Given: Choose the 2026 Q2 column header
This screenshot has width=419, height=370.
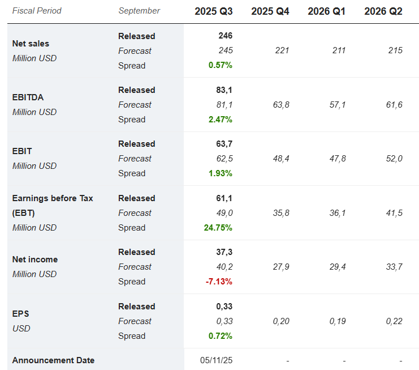Looking at the screenshot, I should click(383, 11).
